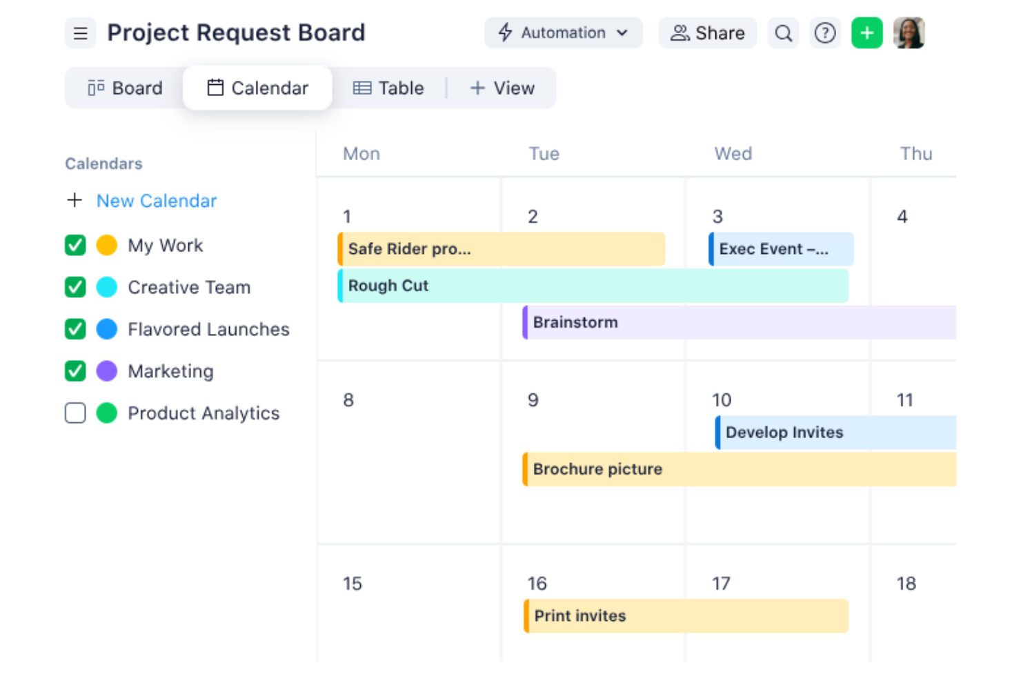1021x681 pixels.
Task: Open the help icon
Action: click(825, 32)
